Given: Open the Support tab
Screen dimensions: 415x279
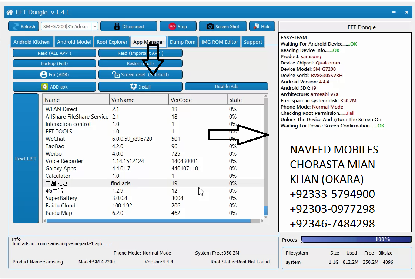Looking at the screenshot, I should [x=253, y=42].
